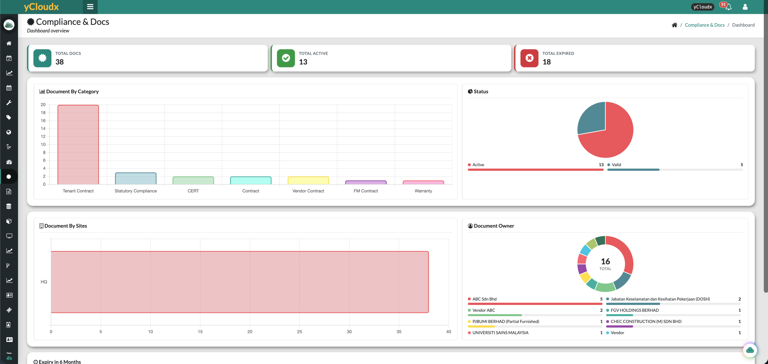Click the line chart icon below monitor icon
768x364 pixels.
click(9, 251)
